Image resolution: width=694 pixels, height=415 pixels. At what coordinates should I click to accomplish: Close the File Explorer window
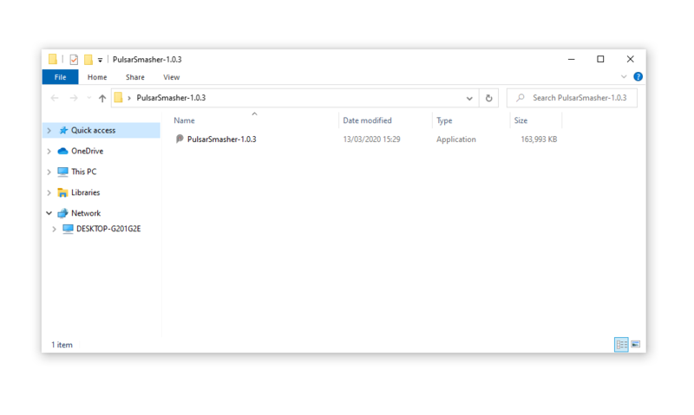(x=631, y=59)
